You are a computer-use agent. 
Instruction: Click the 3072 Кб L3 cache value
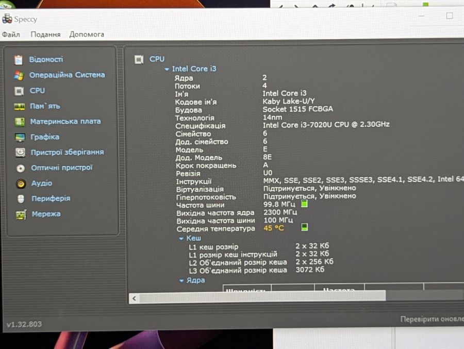click(310, 270)
